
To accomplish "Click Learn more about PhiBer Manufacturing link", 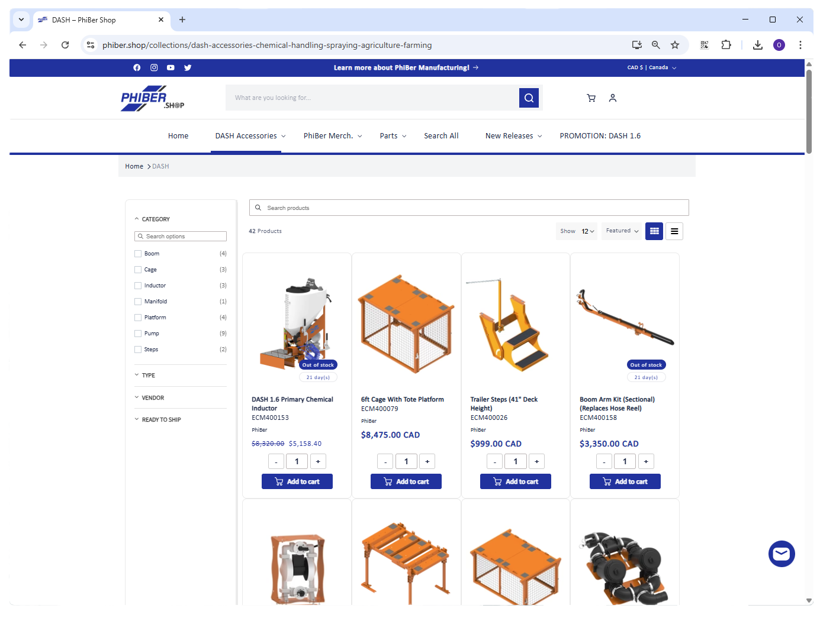I will point(406,67).
